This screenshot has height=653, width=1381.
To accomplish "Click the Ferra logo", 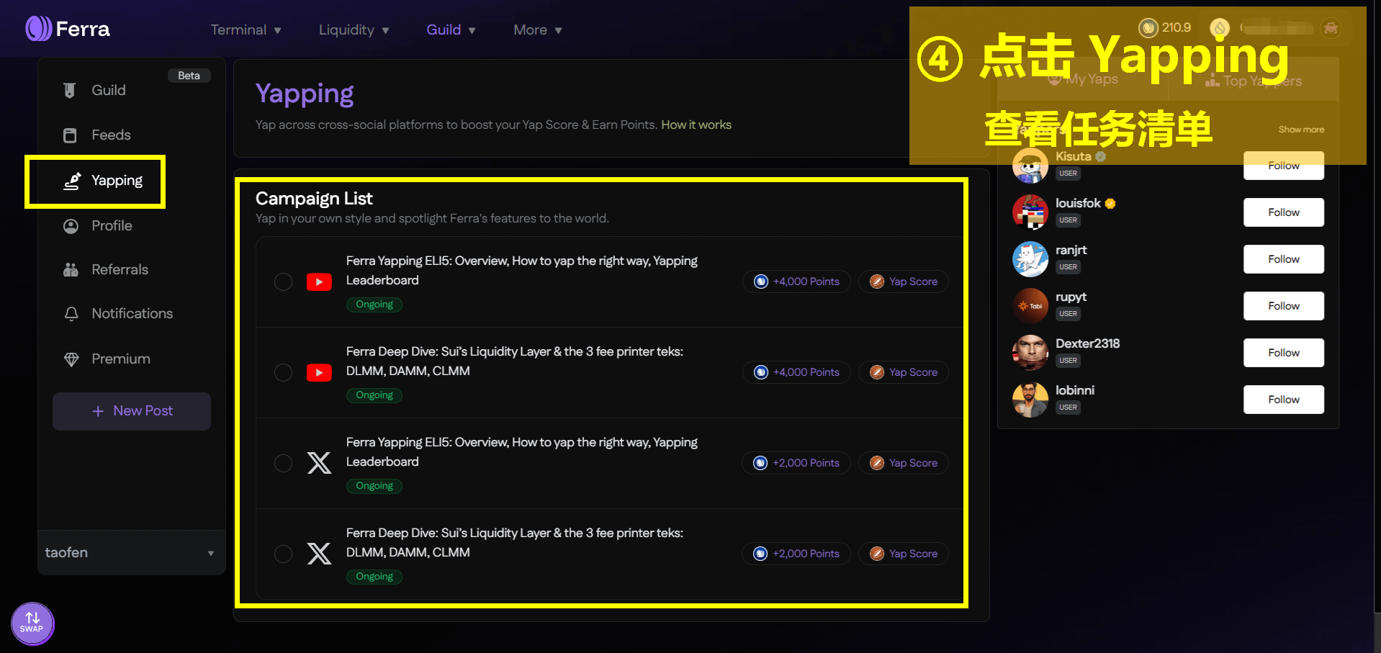I will (68, 29).
